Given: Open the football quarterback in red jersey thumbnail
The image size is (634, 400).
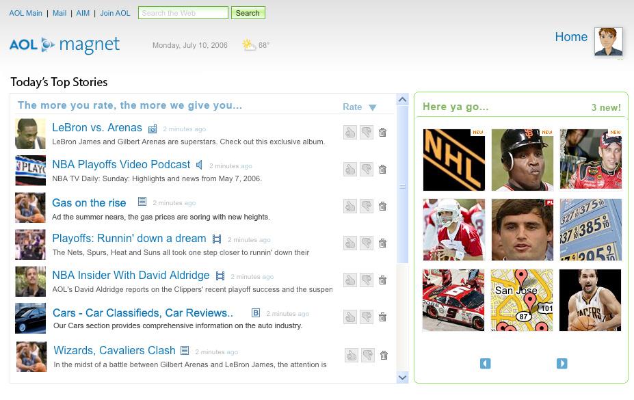Looking at the screenshot, I should (453, 230).
